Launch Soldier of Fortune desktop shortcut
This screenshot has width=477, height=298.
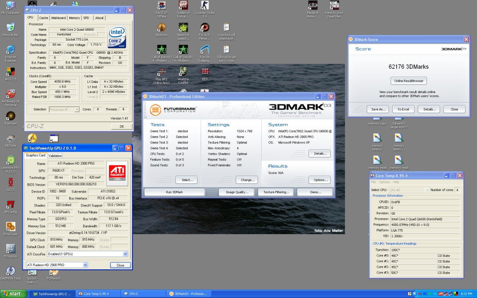click(x=183, y=9)
